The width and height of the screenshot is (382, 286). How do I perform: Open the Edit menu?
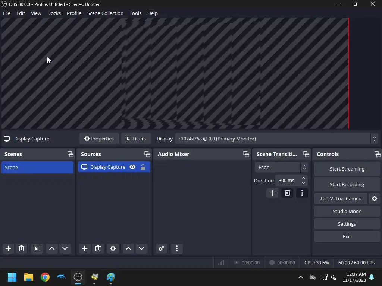point(21,13)
